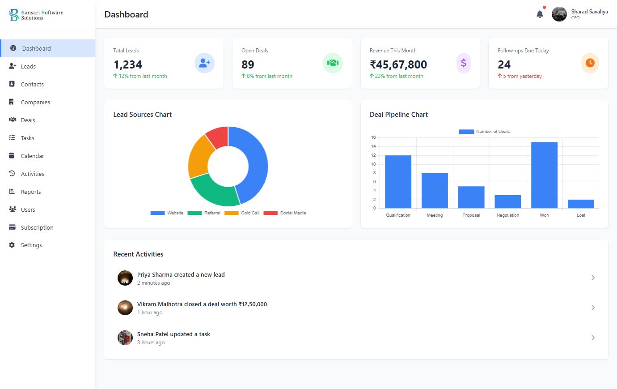Open the Deals section
This screenshot has height=389, width=617.
48,120
